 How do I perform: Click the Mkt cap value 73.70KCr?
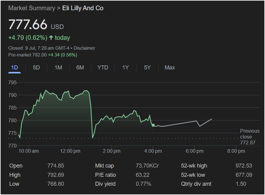click(147, 166)
